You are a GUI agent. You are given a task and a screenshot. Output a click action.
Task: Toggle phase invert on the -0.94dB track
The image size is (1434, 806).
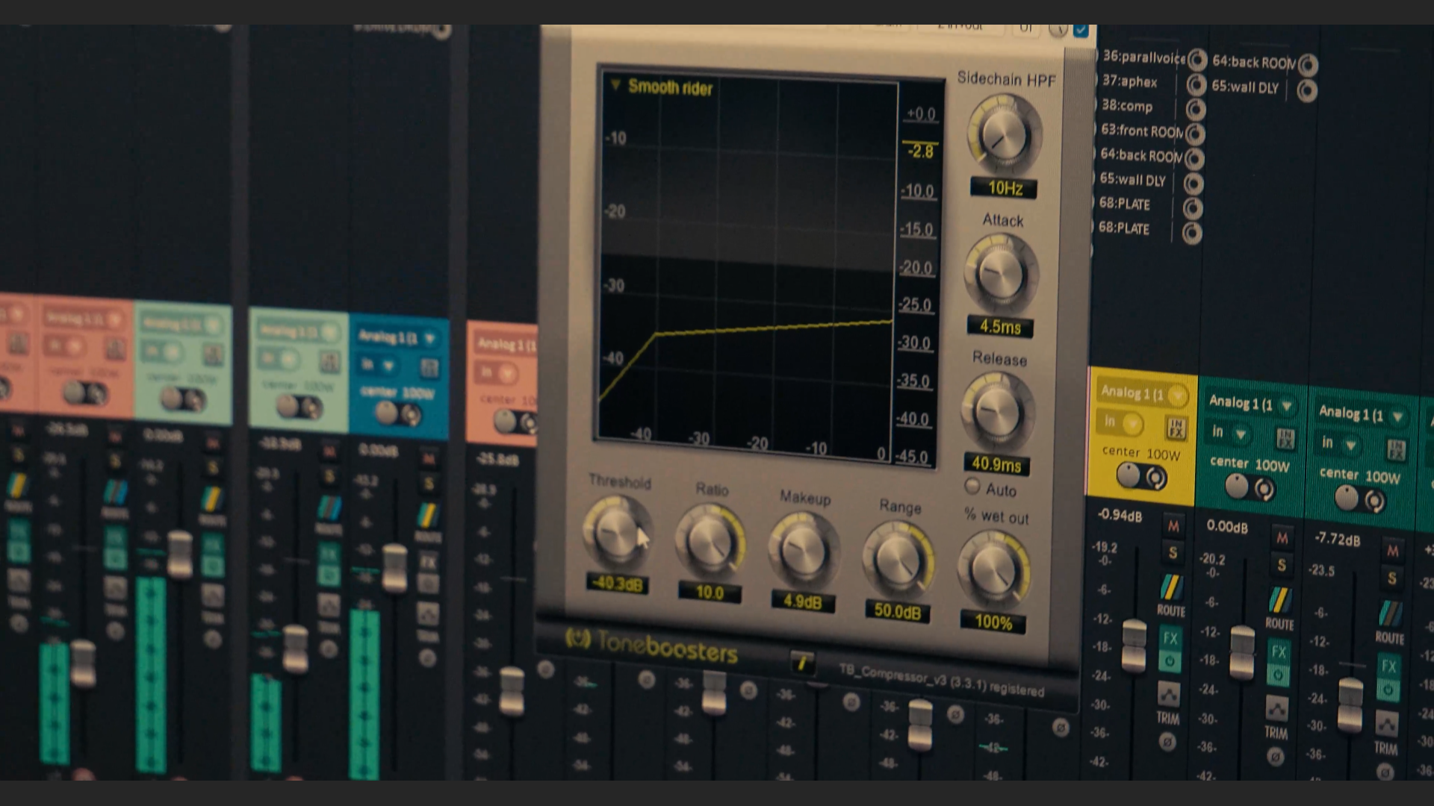click(1167, 742)
